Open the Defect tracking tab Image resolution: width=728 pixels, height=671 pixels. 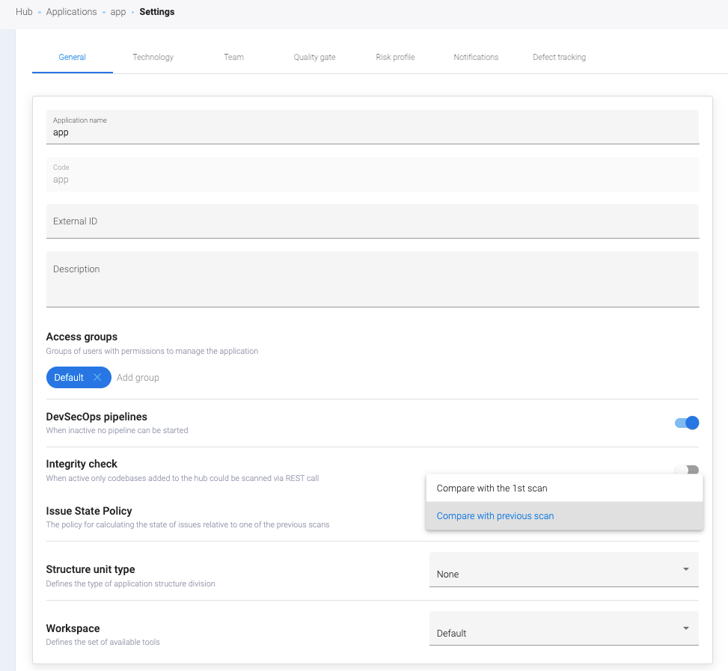[559, 57]
